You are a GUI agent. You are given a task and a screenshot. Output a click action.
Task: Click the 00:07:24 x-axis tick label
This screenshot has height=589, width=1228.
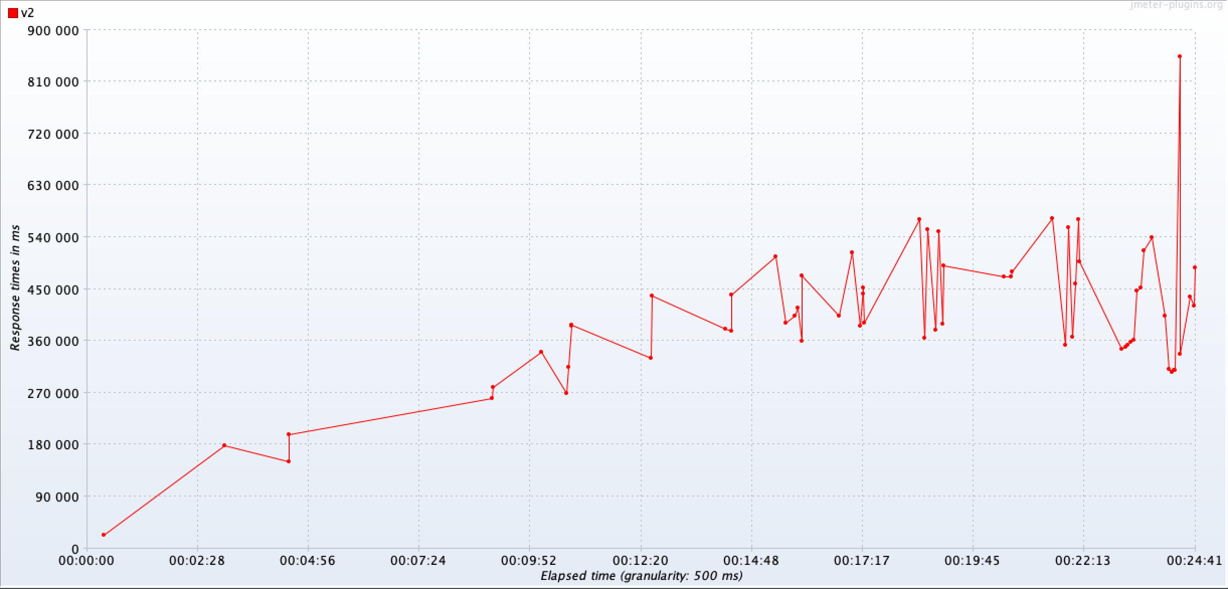(x=418, y=560)
